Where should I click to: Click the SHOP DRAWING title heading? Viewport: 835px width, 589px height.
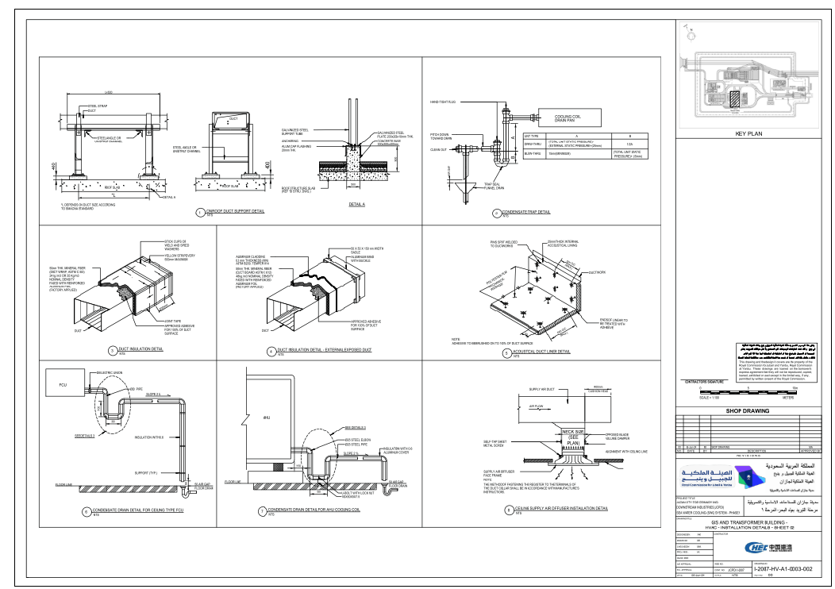point(748,411)
